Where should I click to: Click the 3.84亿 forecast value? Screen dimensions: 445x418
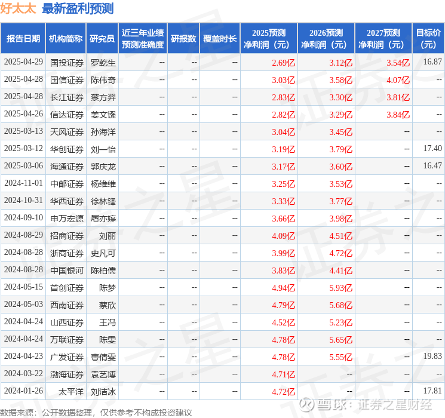click(398, 115)
